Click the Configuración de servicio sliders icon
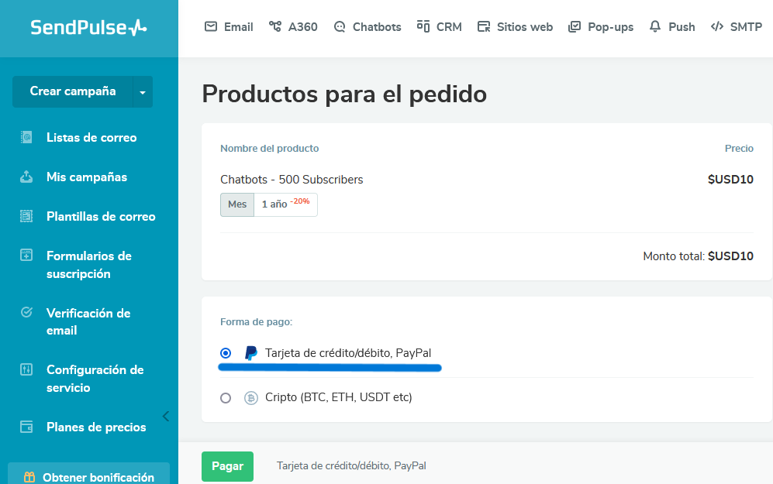Viewport: 773px width, 484px height. click(26, 369)
